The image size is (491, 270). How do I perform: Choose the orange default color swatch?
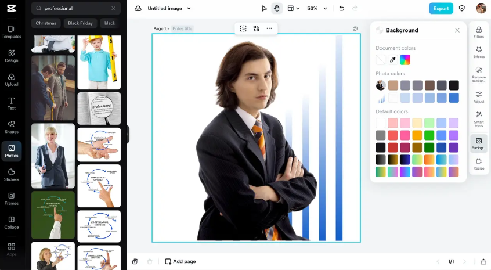pos(417,135)
